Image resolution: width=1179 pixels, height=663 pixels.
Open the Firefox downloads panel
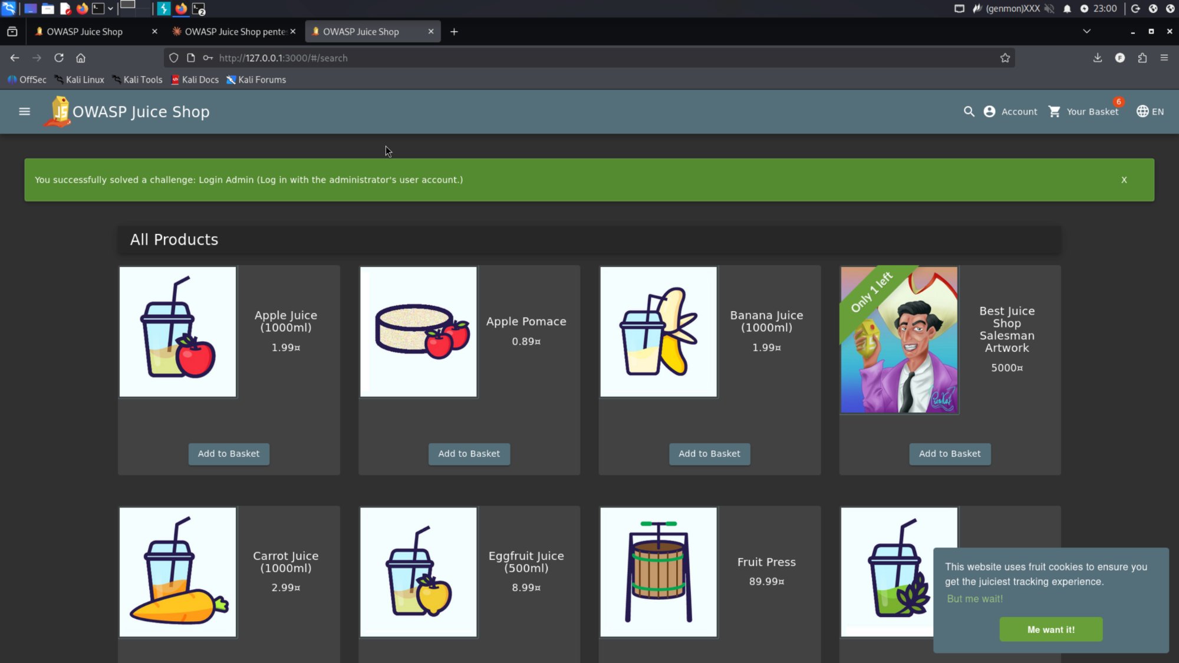pos(1098,58)
